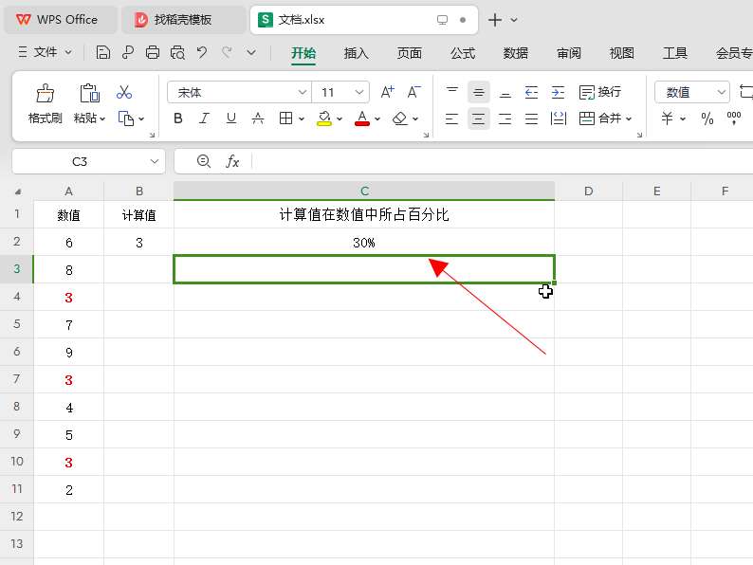Apply percent style format
The image size is (753, 565).
tap(707, 118)
